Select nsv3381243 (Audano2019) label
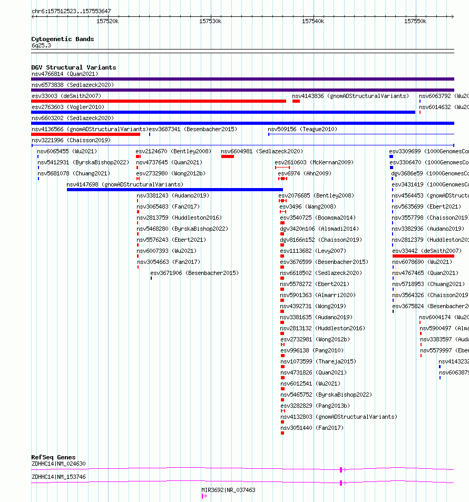Image resolution: width=469 pixels, height=502 pixels. [x=173, y=195]
